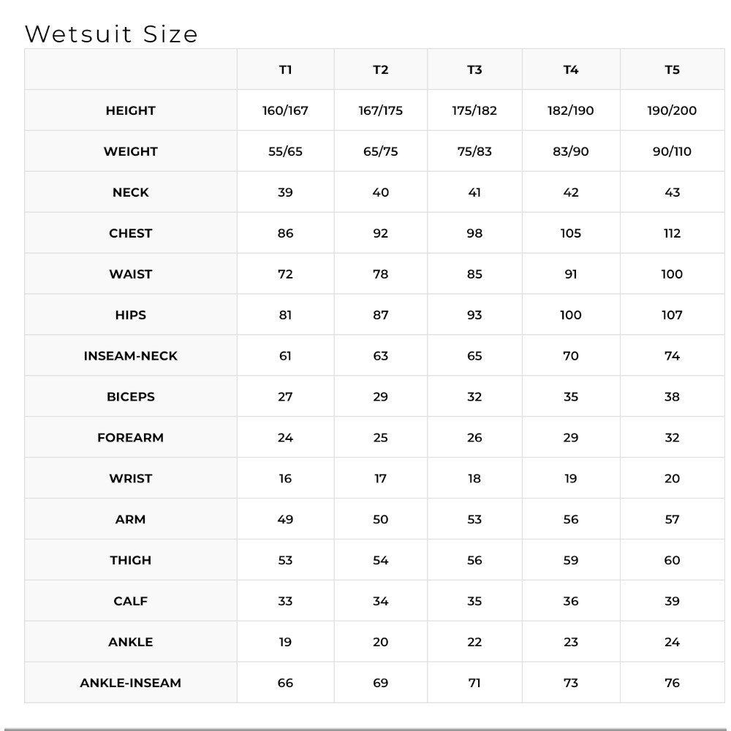This screenshot has height=731, width=731.
Task: Select the T4 chest value 105
Action: pyautogui.click(x=571, y=233)
